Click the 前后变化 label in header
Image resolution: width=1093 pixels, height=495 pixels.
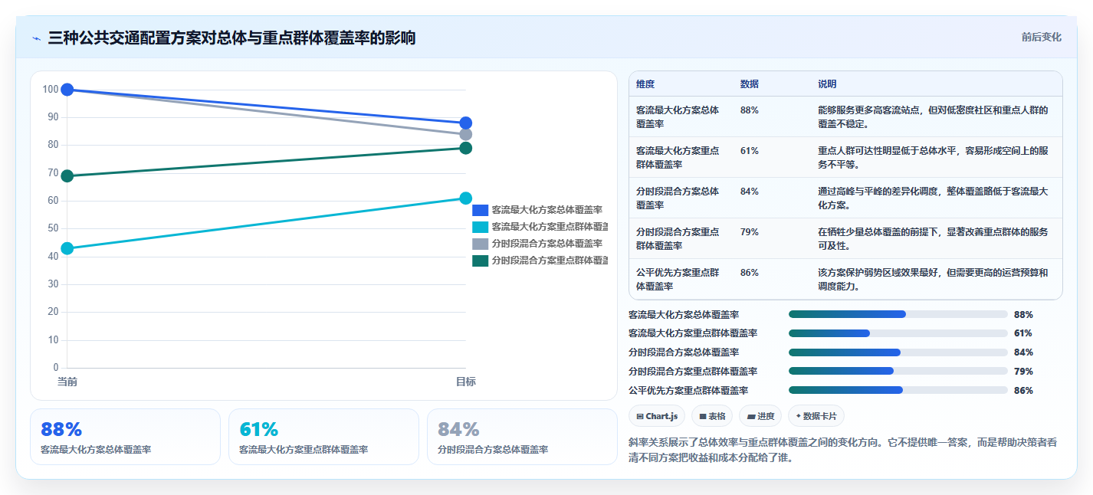tap(1041, 37)
